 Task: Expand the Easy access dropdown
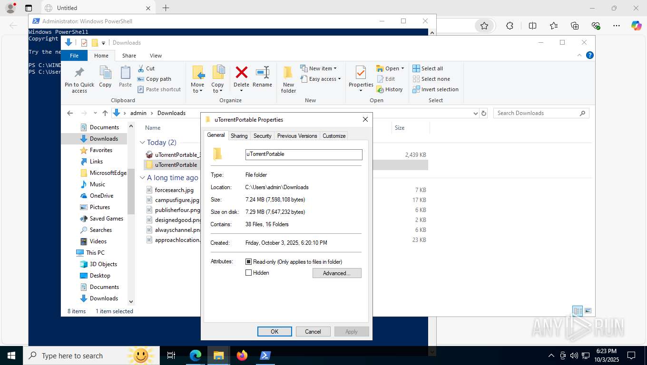321,79
